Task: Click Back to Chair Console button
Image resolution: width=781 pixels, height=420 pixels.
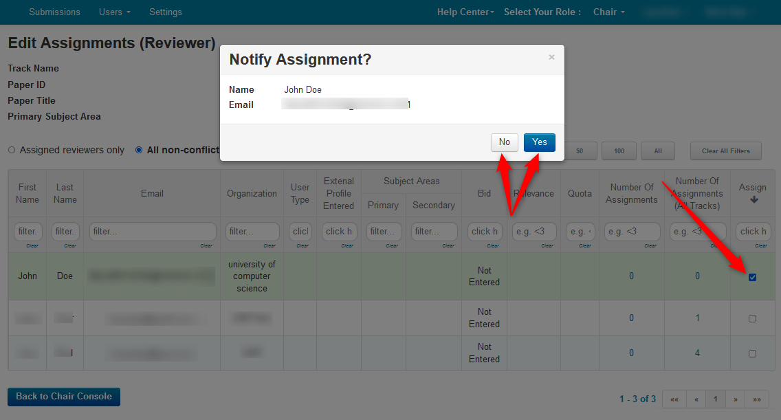Action: [64, 397]
